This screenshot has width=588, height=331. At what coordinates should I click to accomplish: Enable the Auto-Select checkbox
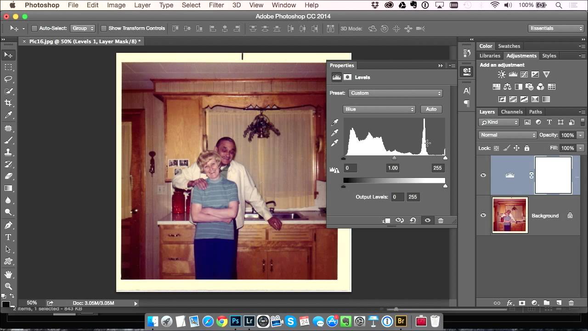[x=34, y=29]
